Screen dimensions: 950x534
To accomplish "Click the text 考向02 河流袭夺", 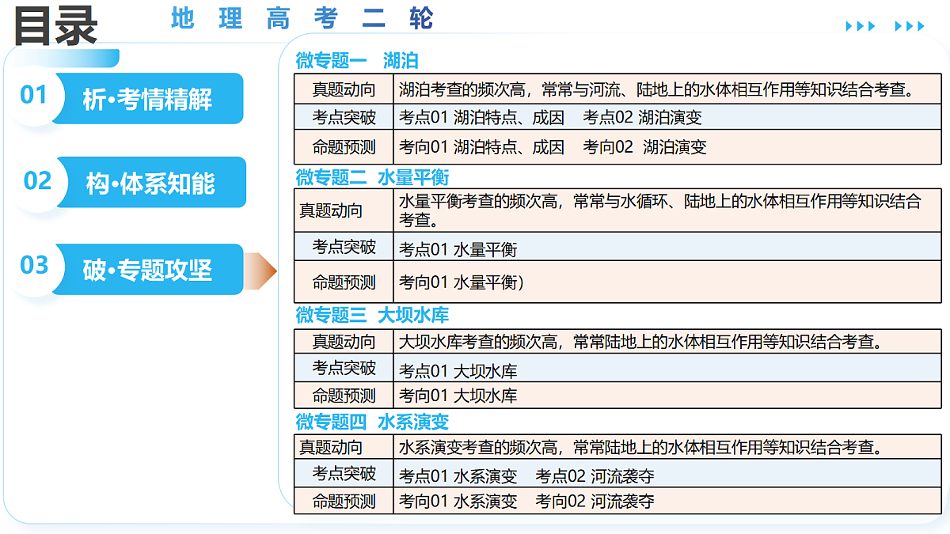I will coord(595,502).
